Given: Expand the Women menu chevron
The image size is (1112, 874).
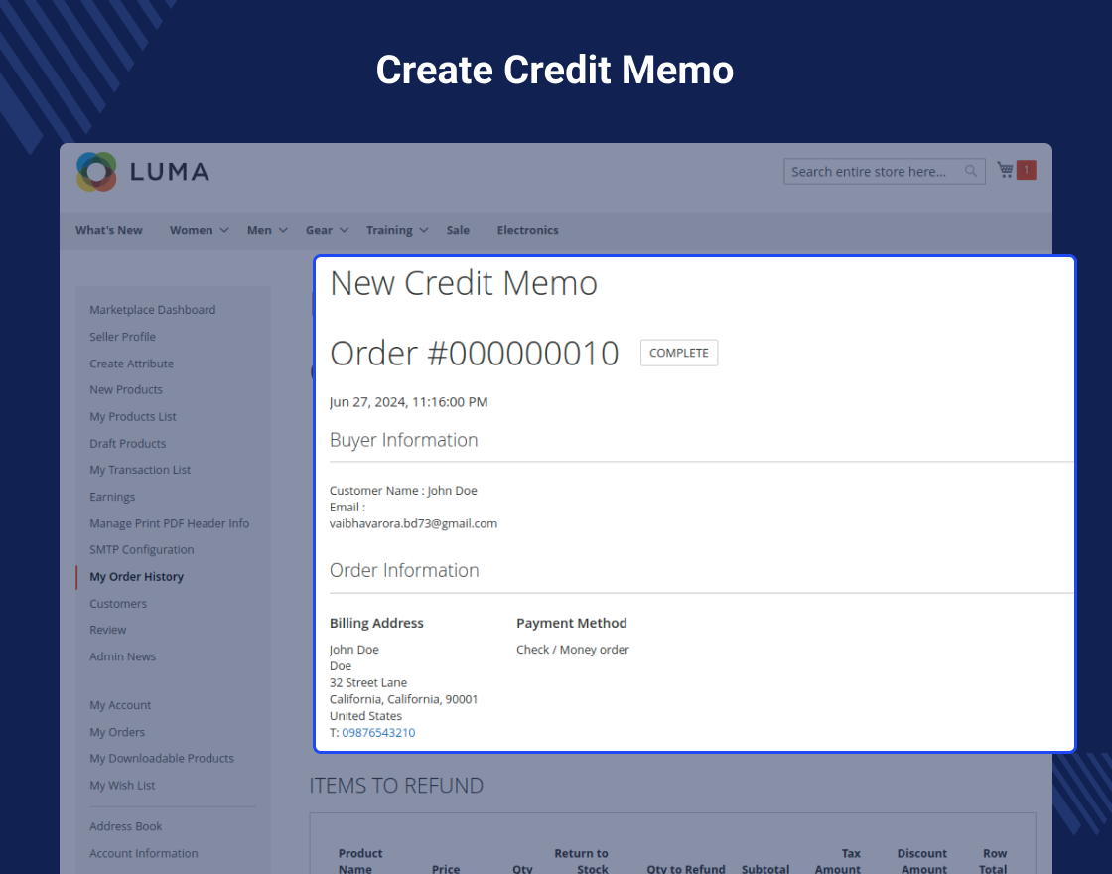Looking at the screenshot, I should 224,230.
